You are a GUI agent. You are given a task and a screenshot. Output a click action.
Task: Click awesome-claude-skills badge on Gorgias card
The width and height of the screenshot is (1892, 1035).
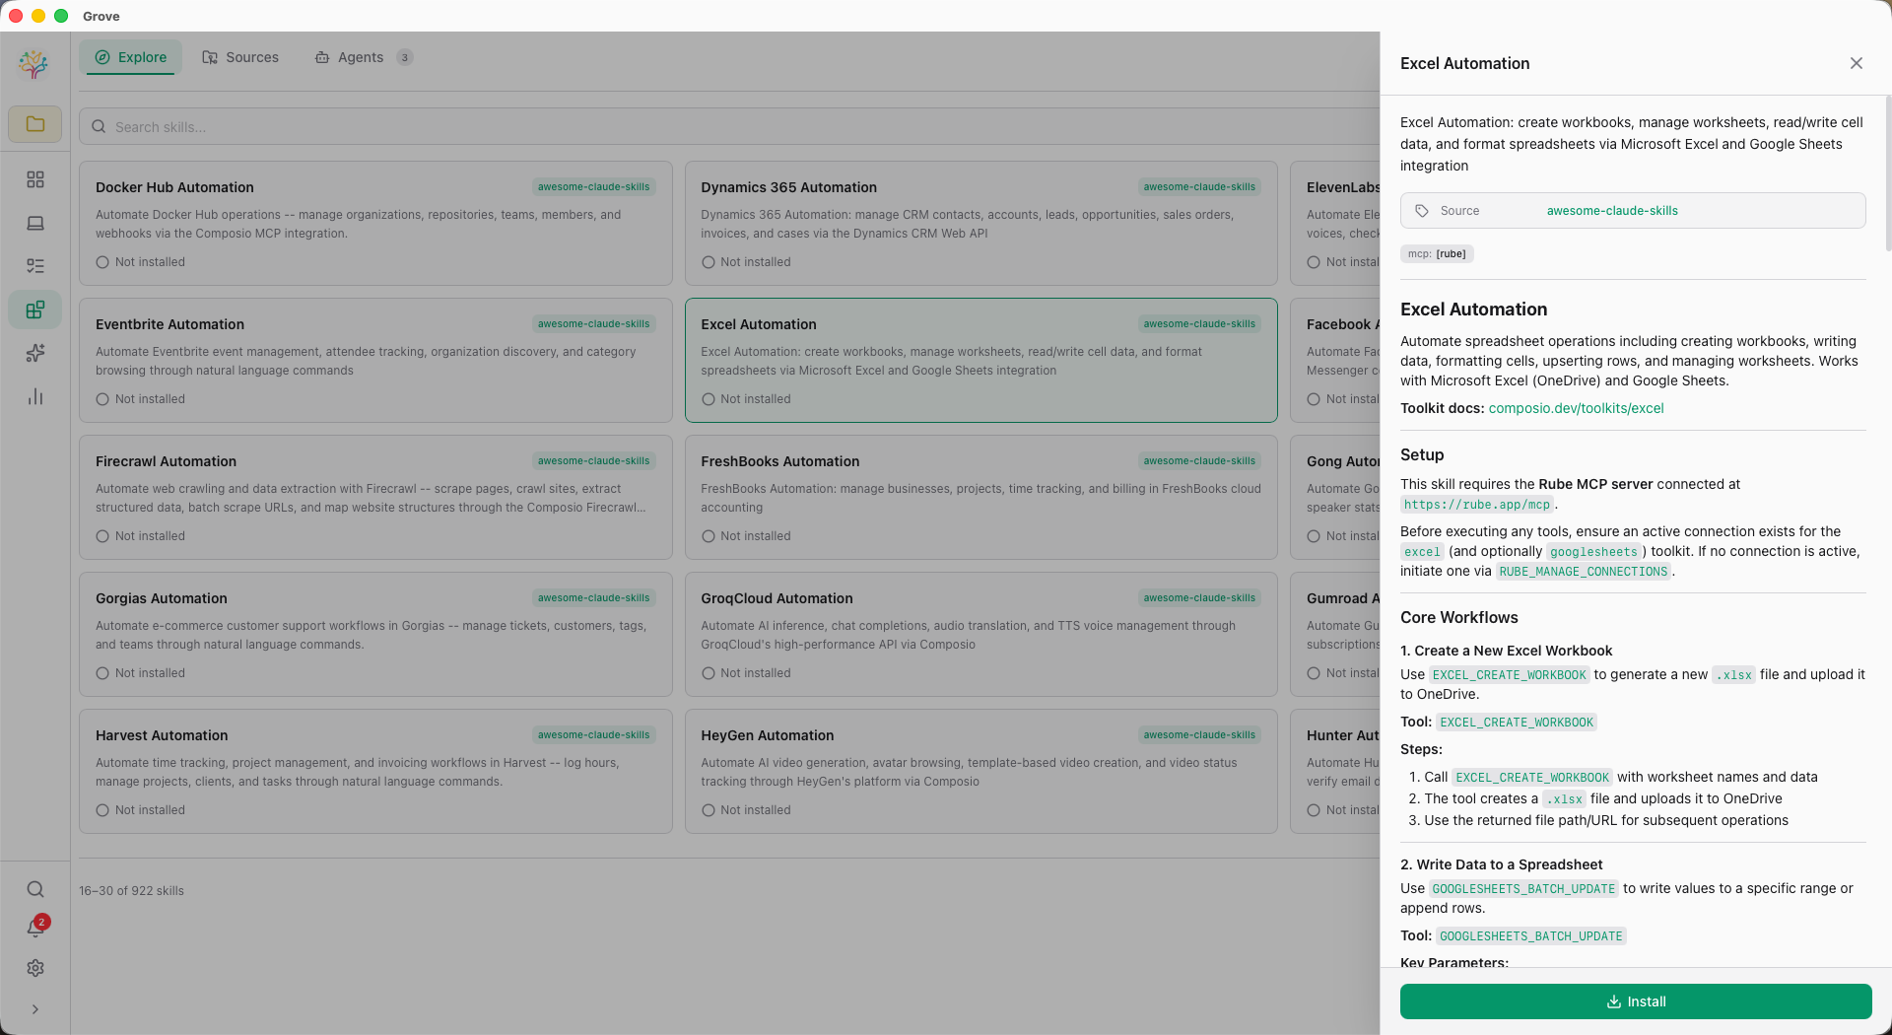pyautogui.click(x=594, y=598)
